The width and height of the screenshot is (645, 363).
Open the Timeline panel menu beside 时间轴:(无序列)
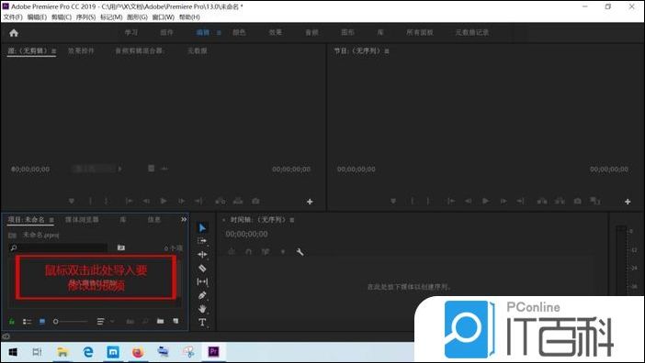[291, 220]
